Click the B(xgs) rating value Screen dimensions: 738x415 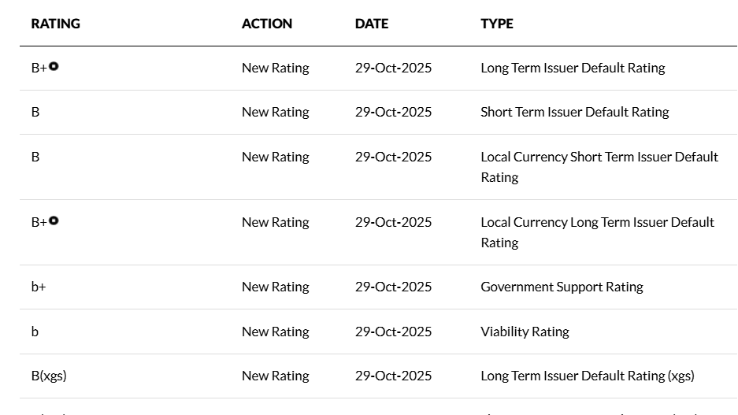[x=49, y=376]
